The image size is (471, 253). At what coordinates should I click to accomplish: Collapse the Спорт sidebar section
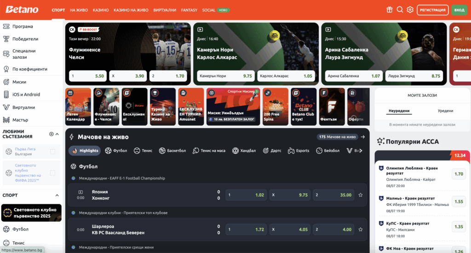click(x=57, y=195)
